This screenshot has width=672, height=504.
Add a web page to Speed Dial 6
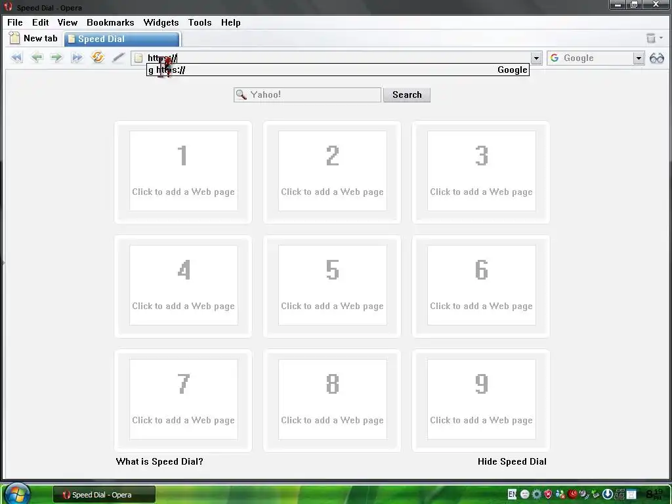click(x=481, y=285)
